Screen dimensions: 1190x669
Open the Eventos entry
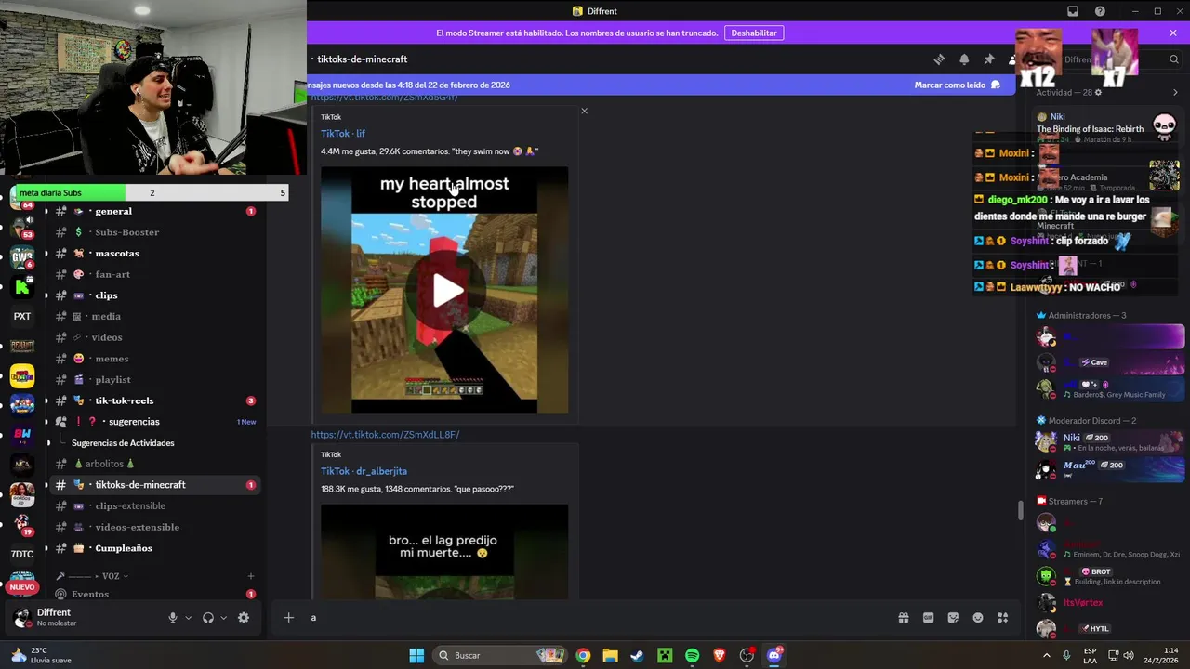pyautogui.click(x=153, y=594)
